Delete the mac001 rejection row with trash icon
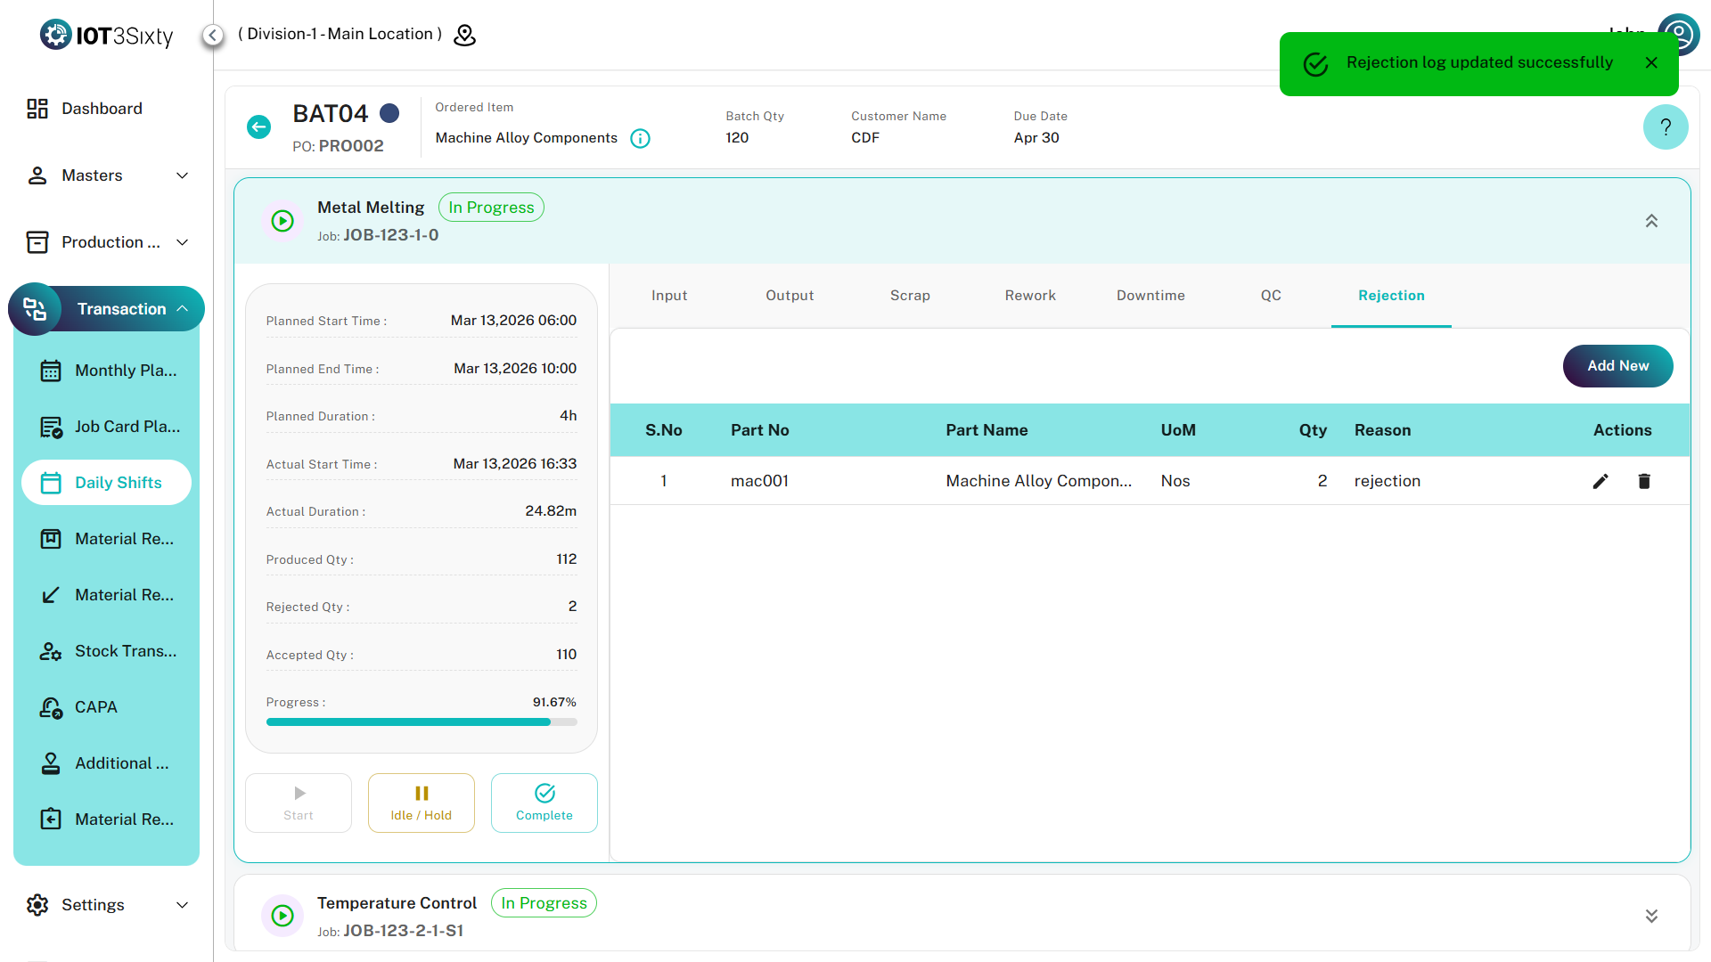 point(1644,481)
